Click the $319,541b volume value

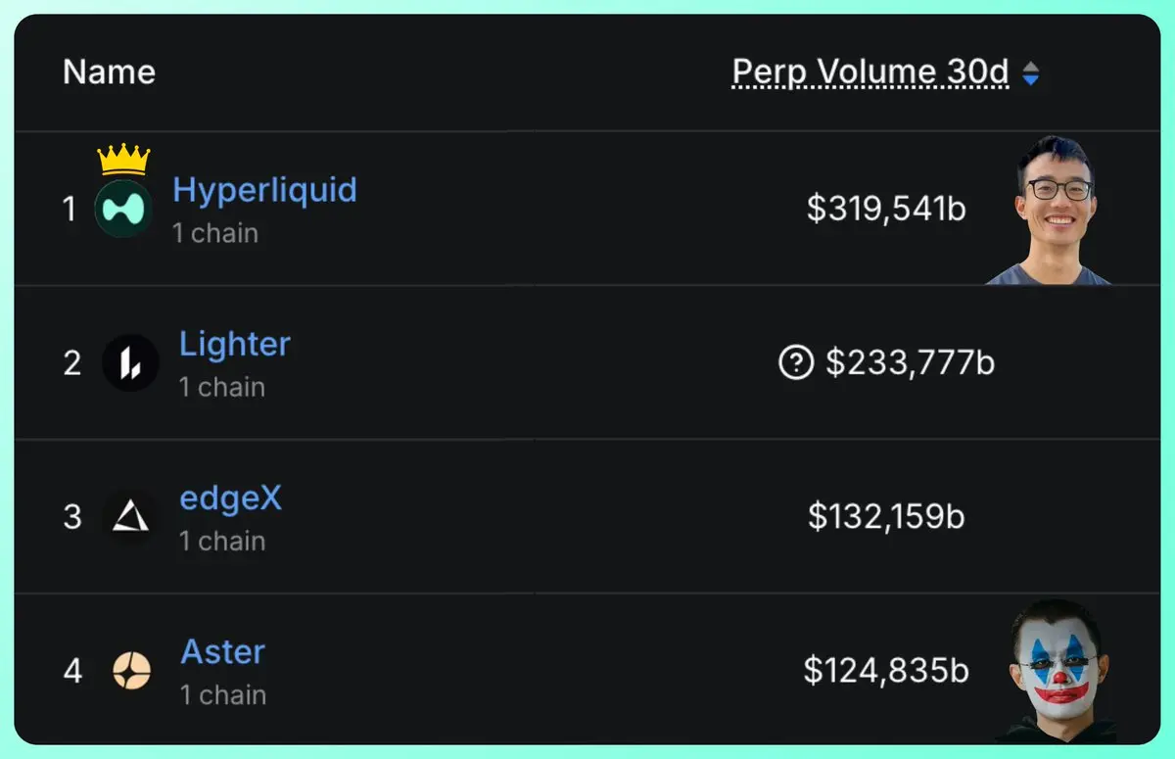(x=886, y=208)
